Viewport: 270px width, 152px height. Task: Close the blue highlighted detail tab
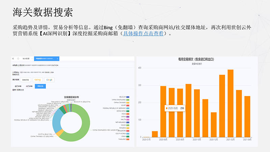(x=57, y=58)
